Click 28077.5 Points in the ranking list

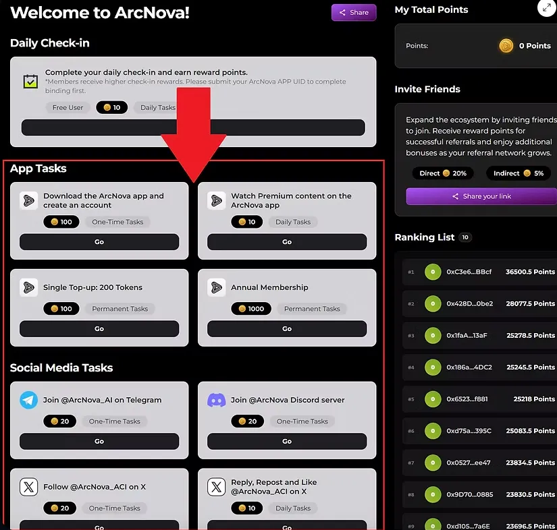(x=531, y=304)
